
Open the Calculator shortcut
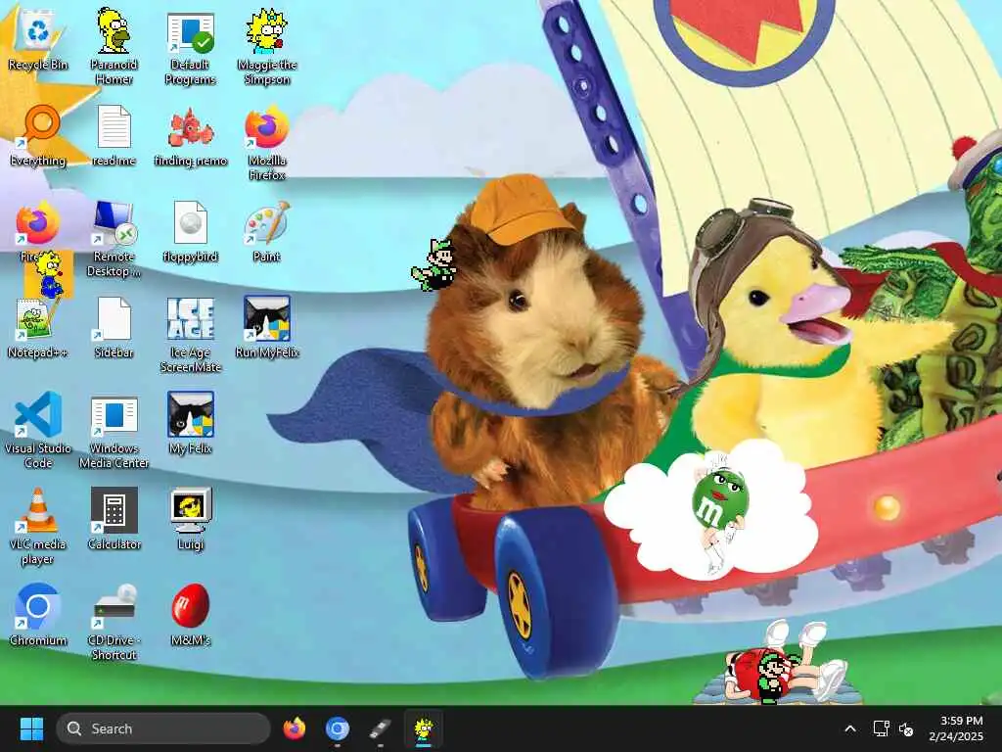tap(114, 520)
